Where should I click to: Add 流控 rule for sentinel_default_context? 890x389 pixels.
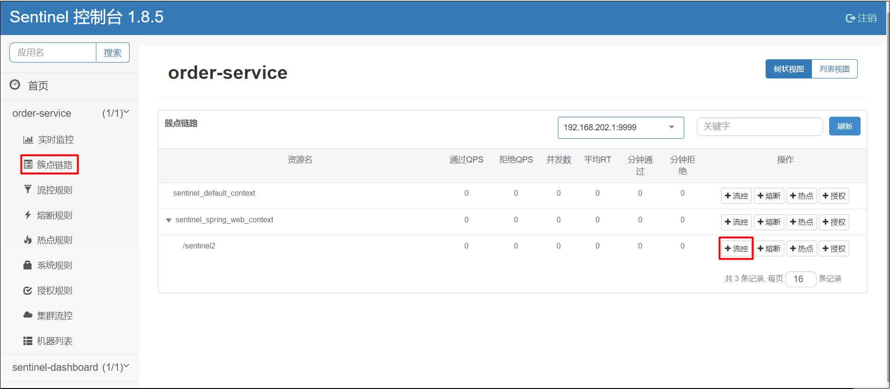click(x=736, y=196)
